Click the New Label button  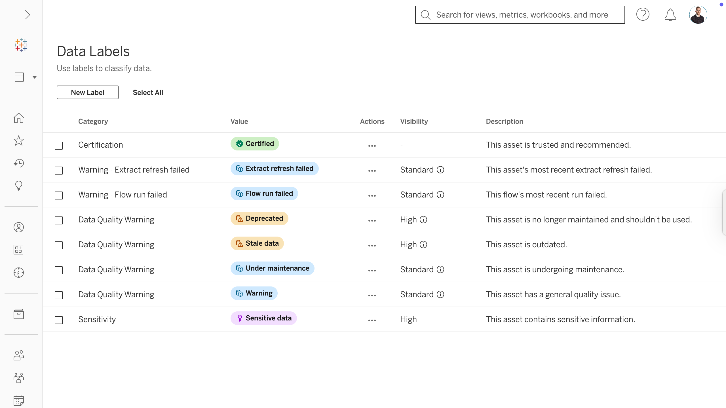point(88,92)
